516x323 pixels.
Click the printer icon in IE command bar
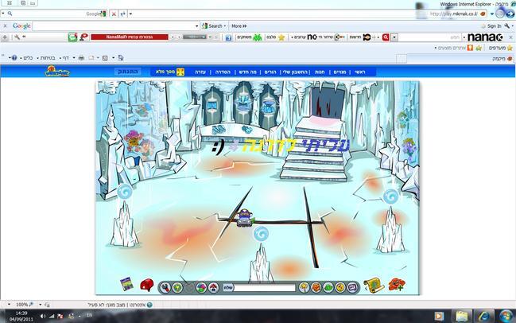[x=81, y=58]
